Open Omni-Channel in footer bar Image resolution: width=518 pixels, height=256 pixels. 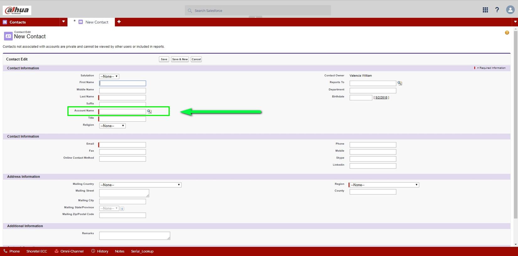(x=69, y=251)
